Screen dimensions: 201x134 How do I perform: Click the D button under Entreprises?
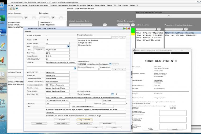pos(53,18)
